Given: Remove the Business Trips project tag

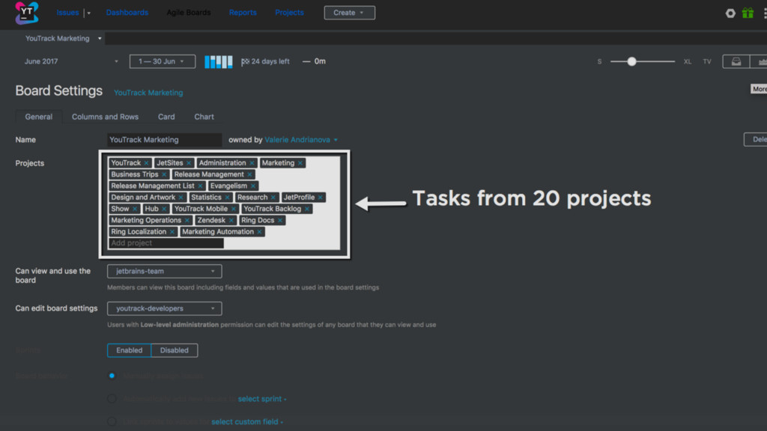Looking at the screenshot, I should tap(164, 174).
